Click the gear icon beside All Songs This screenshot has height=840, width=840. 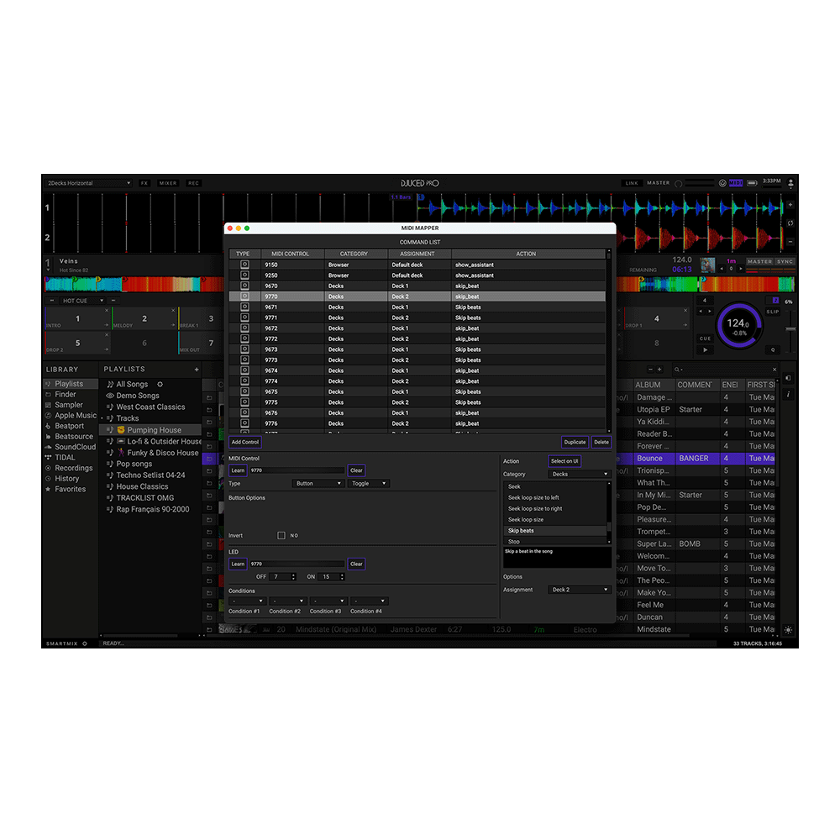pos(160,385)
